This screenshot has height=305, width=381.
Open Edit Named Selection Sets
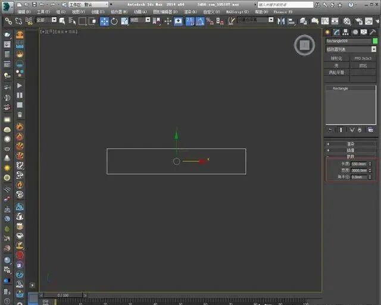232,21
